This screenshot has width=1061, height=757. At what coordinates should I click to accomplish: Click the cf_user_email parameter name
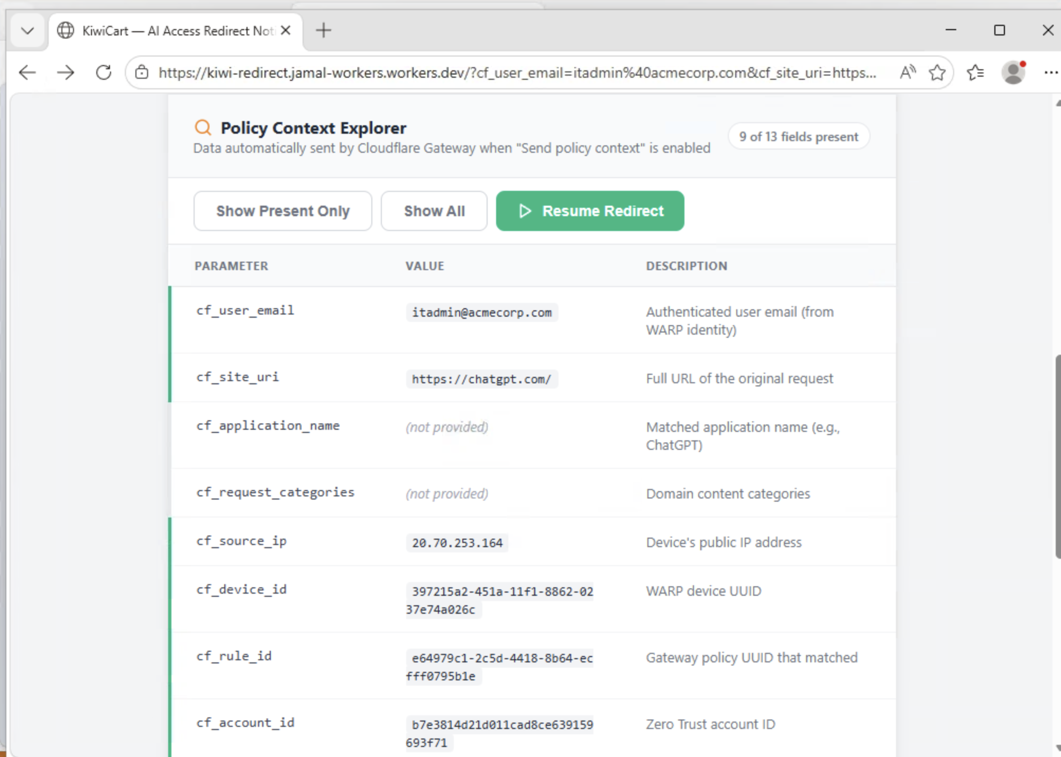click(245, 310)
